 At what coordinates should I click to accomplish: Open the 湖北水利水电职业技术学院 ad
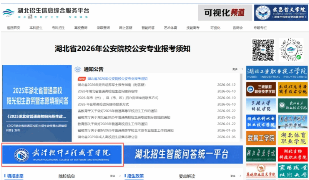(261, 122)
